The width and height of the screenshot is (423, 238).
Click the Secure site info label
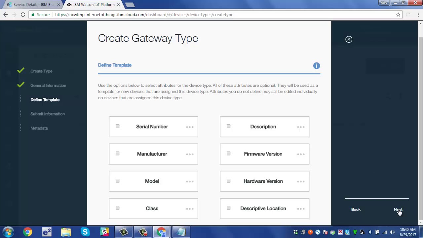pos(40,15)
